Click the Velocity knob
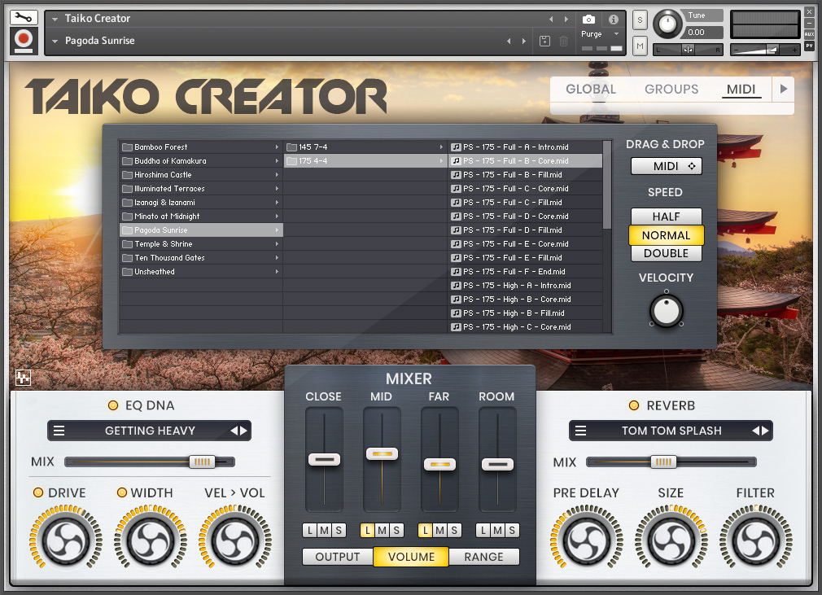This screenshot has height=595, width=822. 667,310
